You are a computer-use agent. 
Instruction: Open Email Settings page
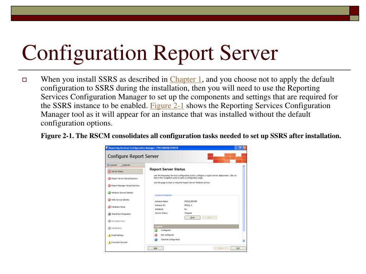tap(115, 235)
